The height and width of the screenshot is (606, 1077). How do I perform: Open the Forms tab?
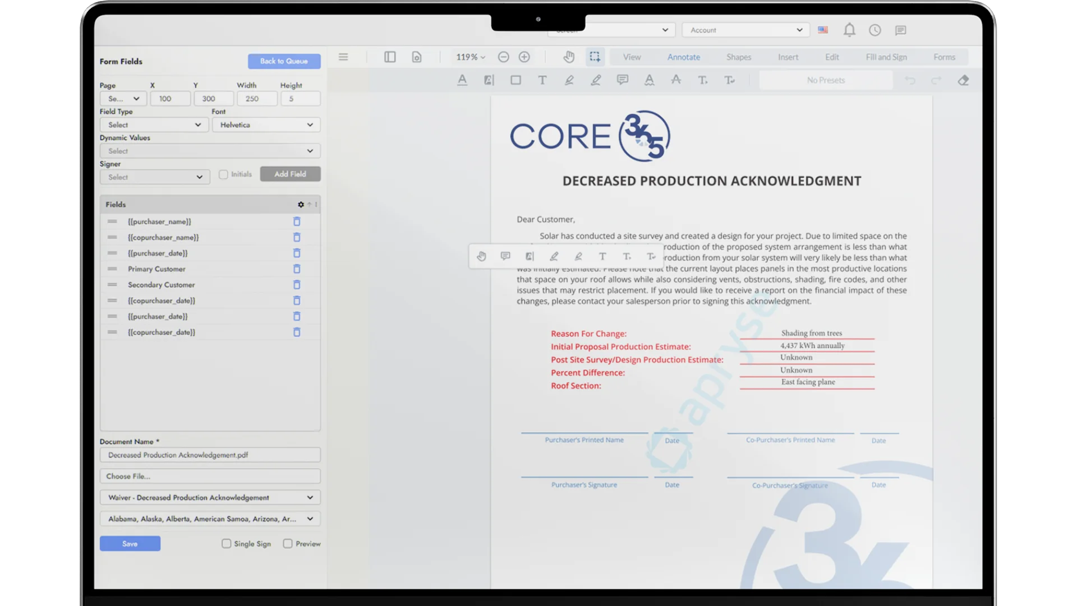(944, 57)
